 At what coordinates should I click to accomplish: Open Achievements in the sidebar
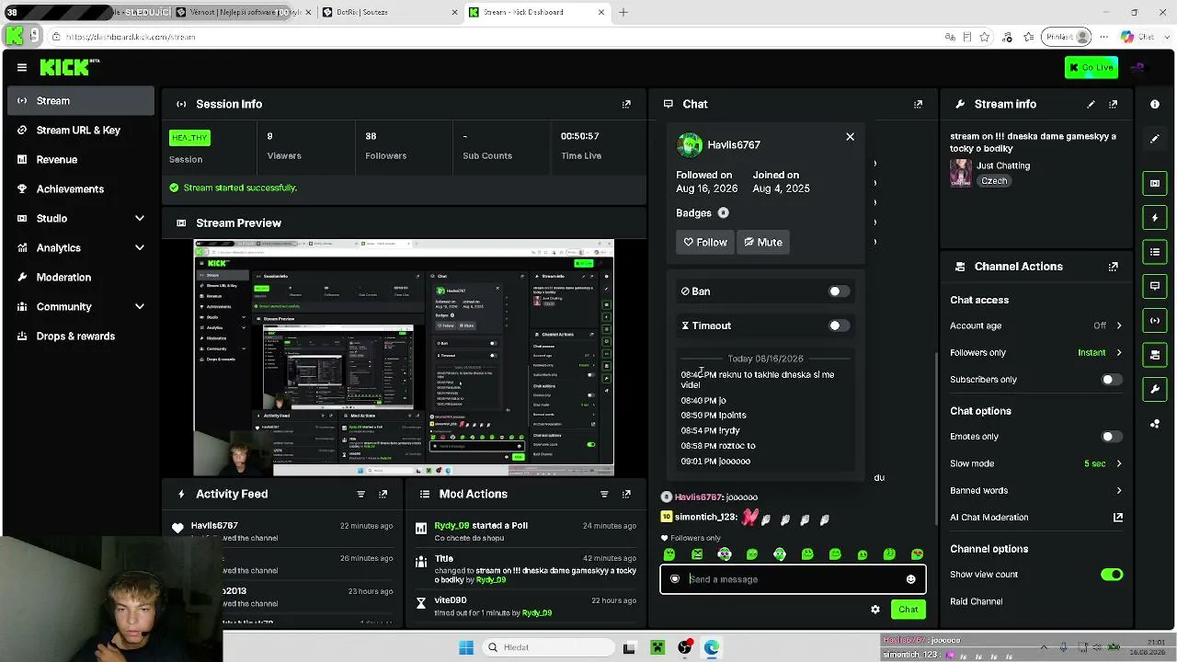[81, 188]
